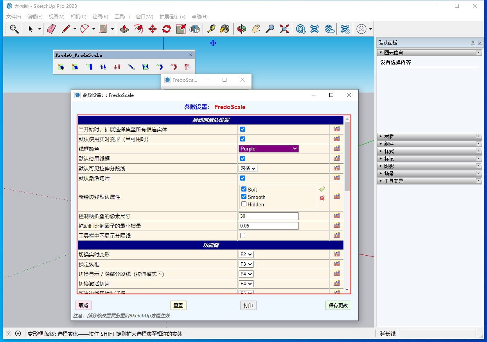
Task: Enable the Hidden edge property
Action: tap(244, 204)
